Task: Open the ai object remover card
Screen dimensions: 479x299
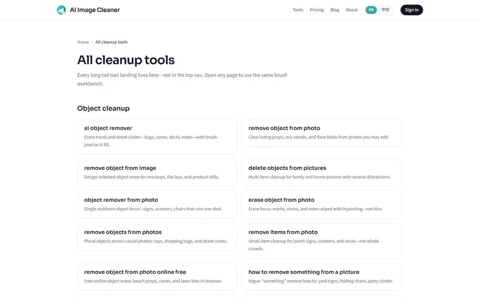Action: (x=157, y=136)
